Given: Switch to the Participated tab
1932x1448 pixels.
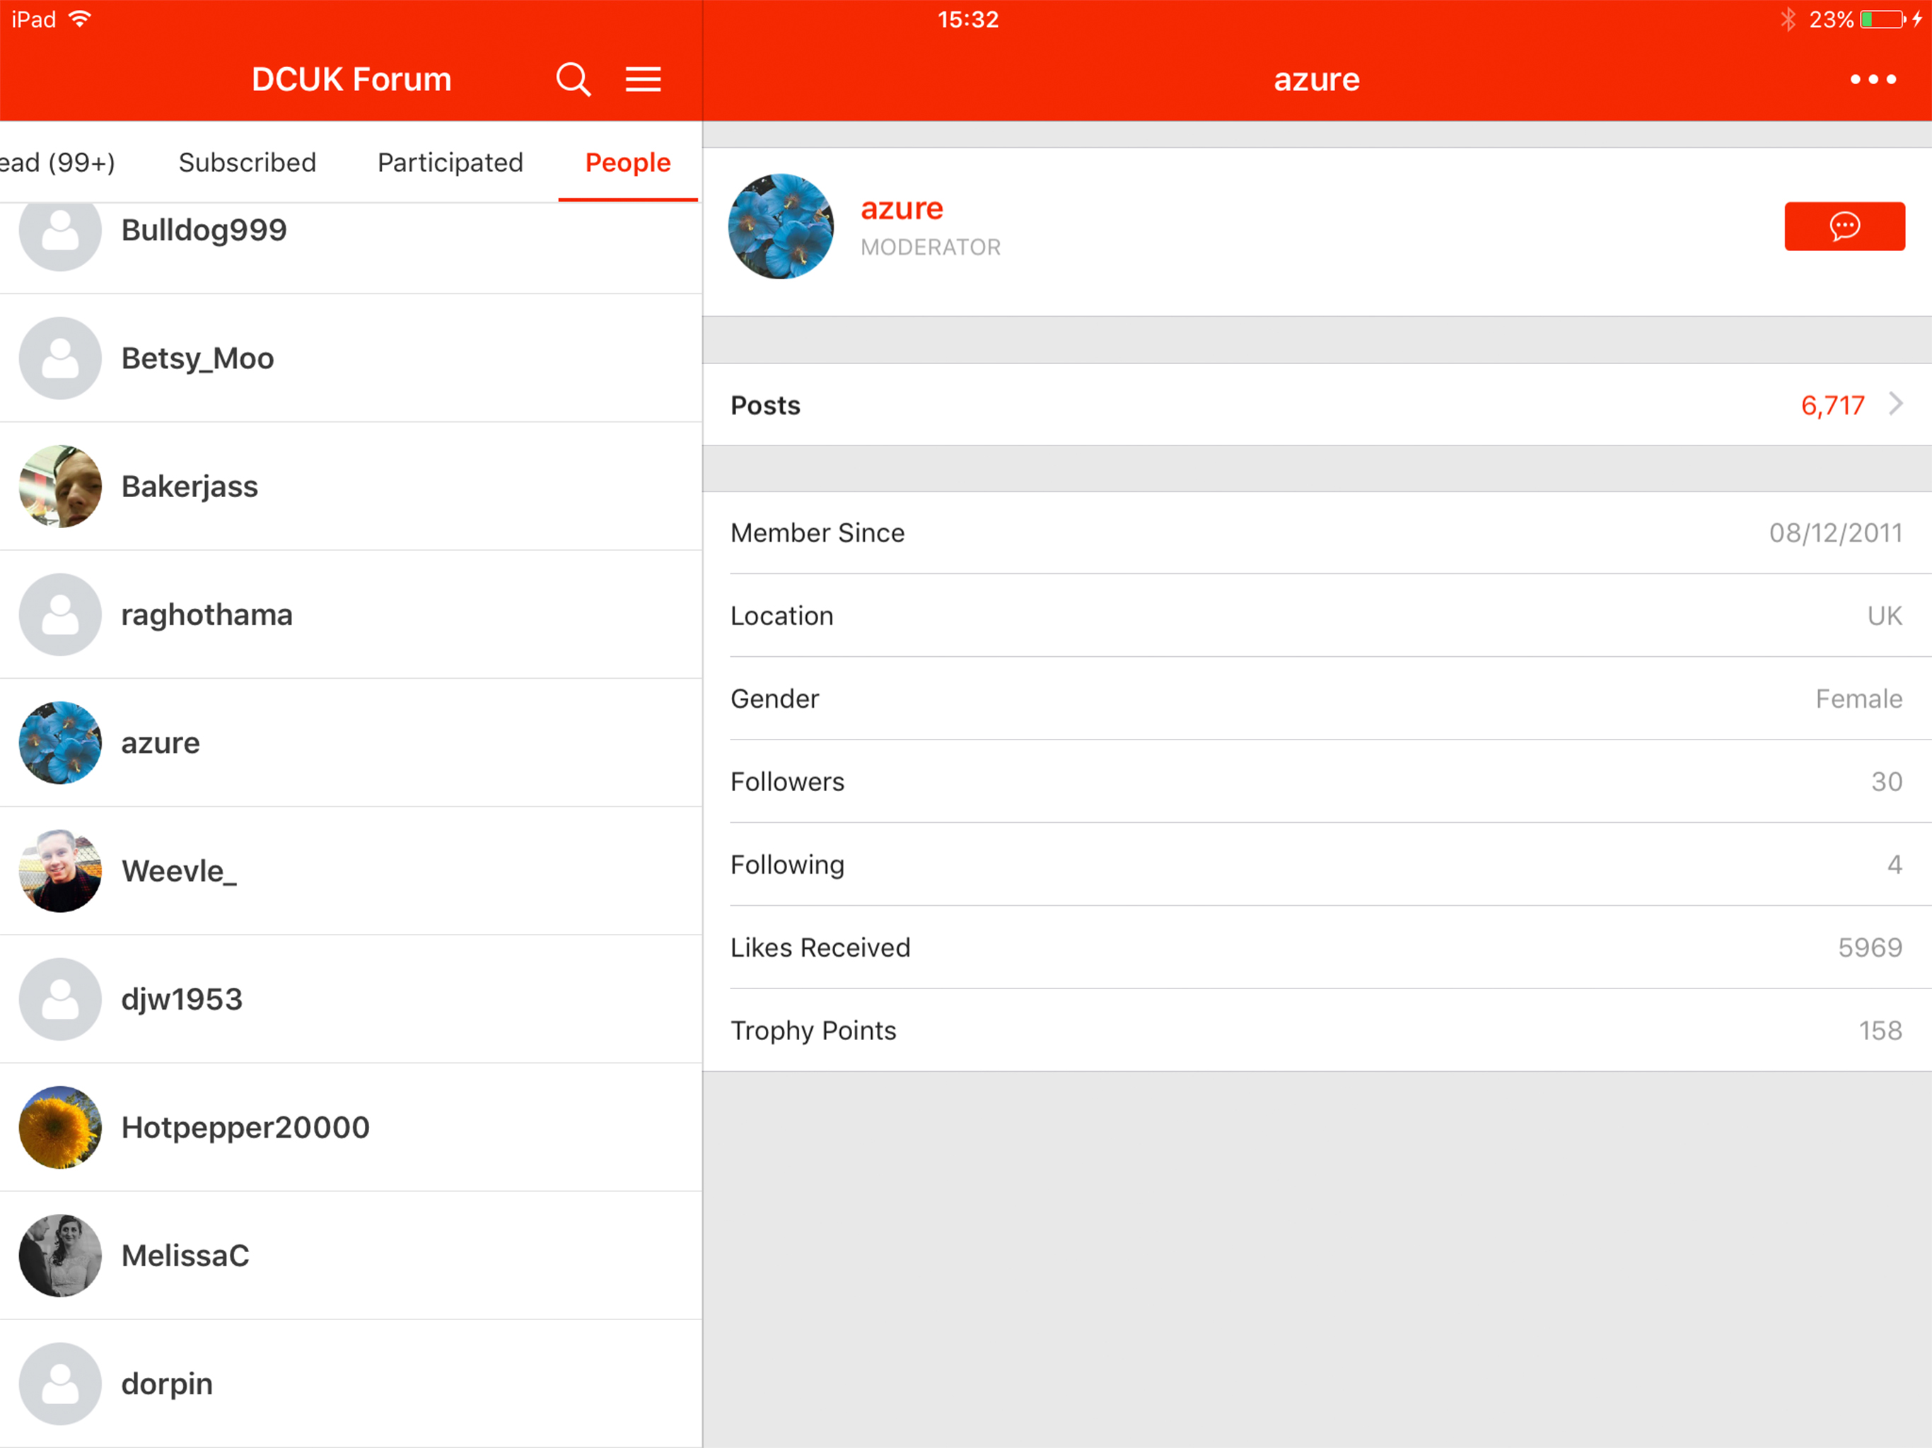Looking at the screenshot, I should pos(450,163).
